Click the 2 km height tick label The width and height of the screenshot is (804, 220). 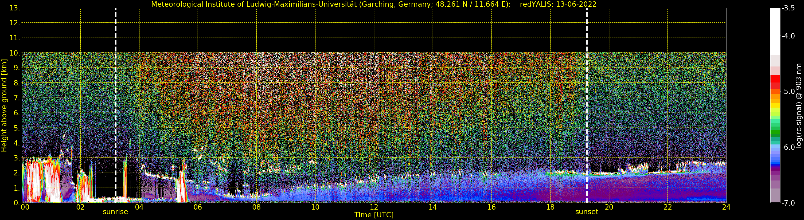tap(17, 173)
